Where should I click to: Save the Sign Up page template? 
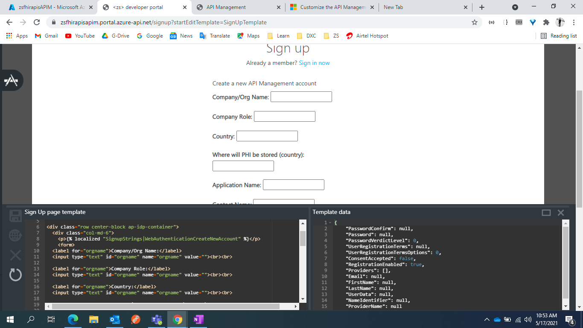tap(15, 217)
